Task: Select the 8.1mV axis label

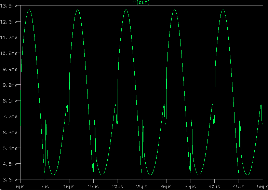Action: point(10,101)
